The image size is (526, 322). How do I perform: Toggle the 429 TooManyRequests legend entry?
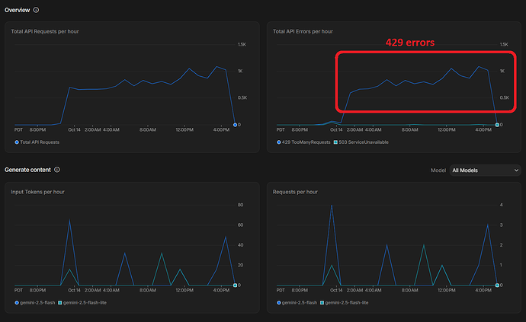[303, 142]
